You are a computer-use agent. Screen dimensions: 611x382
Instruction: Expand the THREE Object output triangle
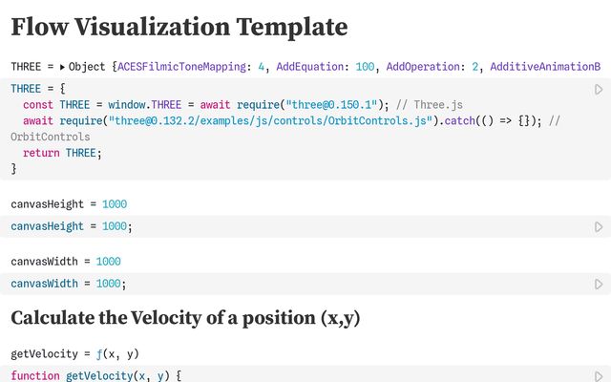click(x=63, y=67)
